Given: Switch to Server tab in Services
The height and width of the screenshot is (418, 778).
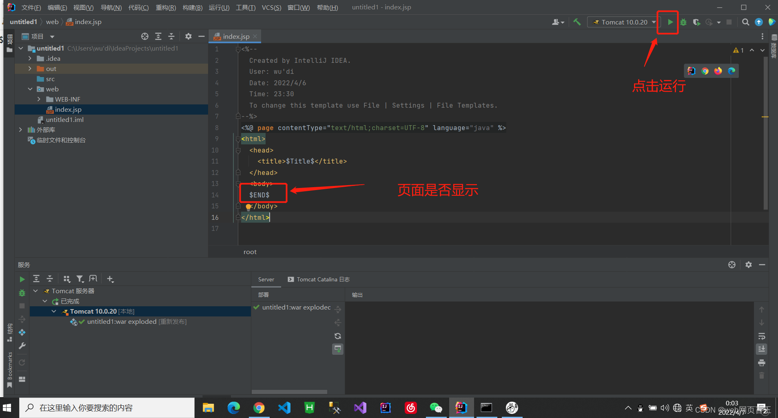Looking at the screenshot, I should [x=266, y=279].
